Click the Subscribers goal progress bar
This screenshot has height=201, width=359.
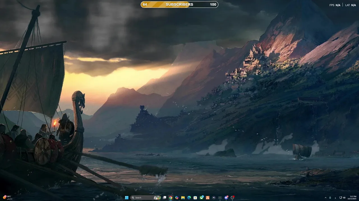pos(179,4)
